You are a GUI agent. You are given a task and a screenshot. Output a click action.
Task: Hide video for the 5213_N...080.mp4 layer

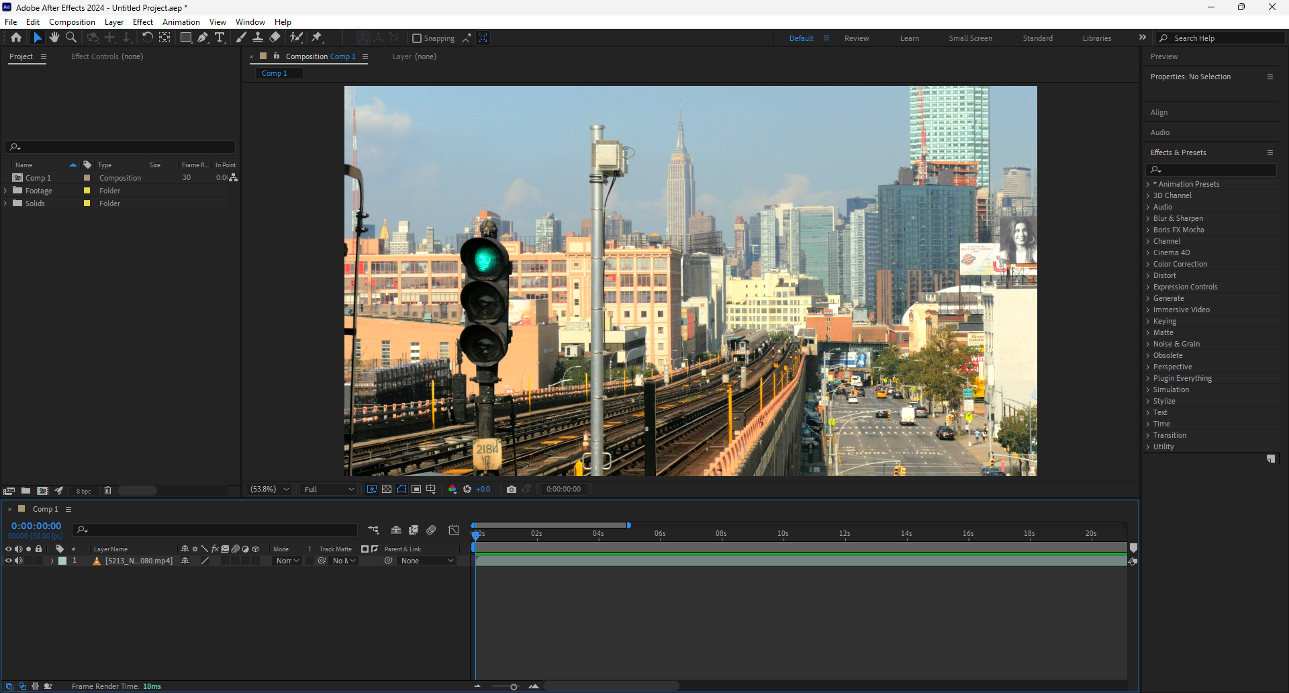point(9,561)
